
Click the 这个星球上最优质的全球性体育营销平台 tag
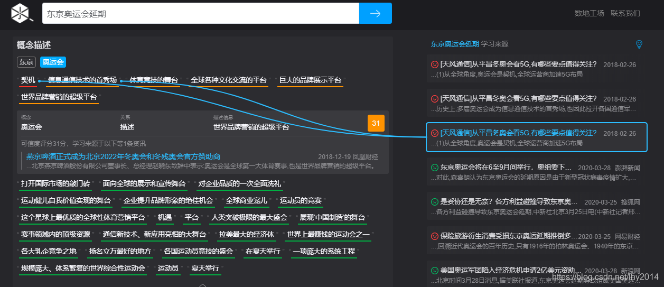[83, 218]
